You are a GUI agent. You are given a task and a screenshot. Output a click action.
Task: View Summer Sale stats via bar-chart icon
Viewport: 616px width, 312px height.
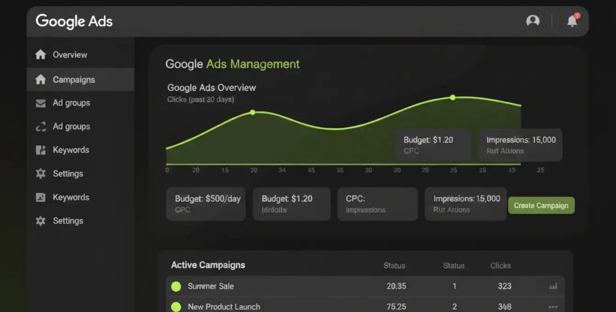coord(553,285)
